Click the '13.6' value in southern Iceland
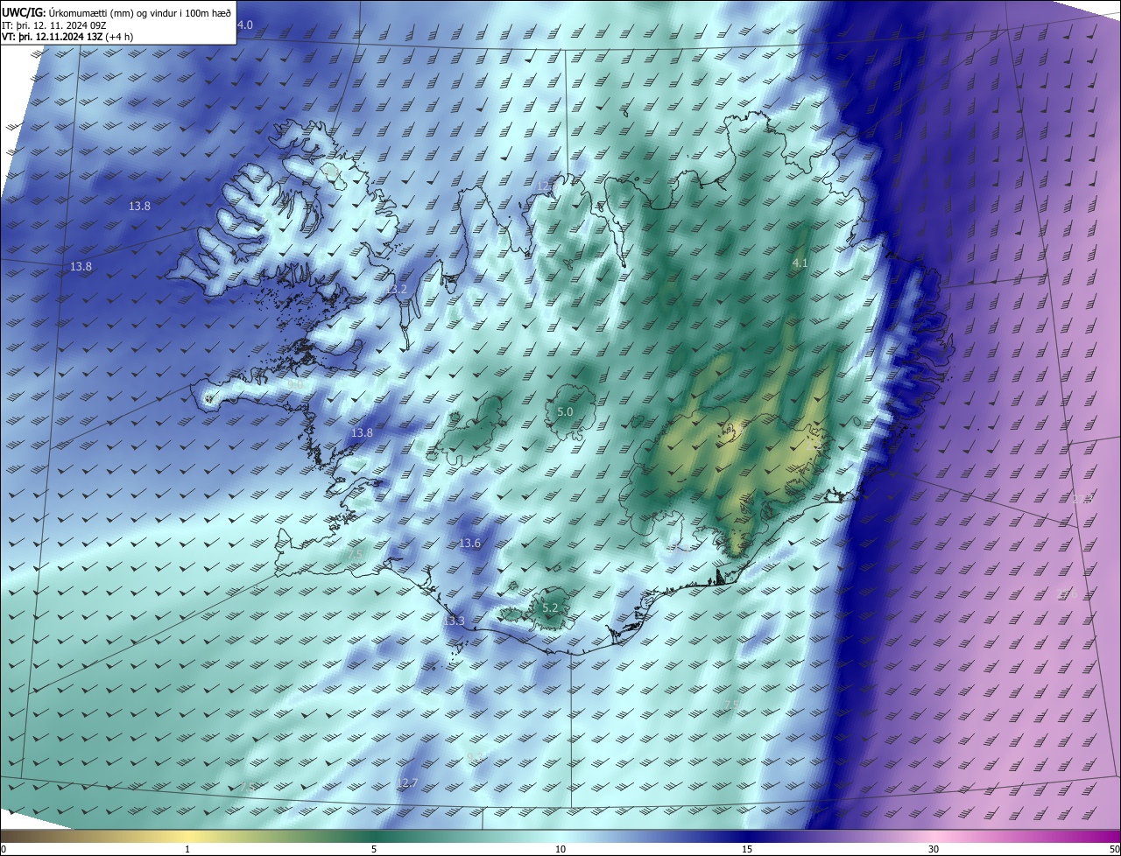This screenshot has height=856, width=1121. click(470, 544)
